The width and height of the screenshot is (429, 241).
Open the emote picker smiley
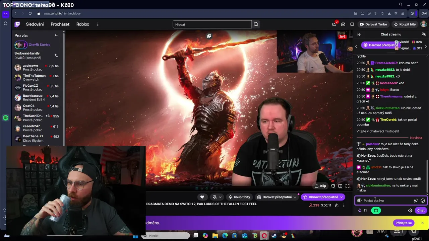(423, 200)
